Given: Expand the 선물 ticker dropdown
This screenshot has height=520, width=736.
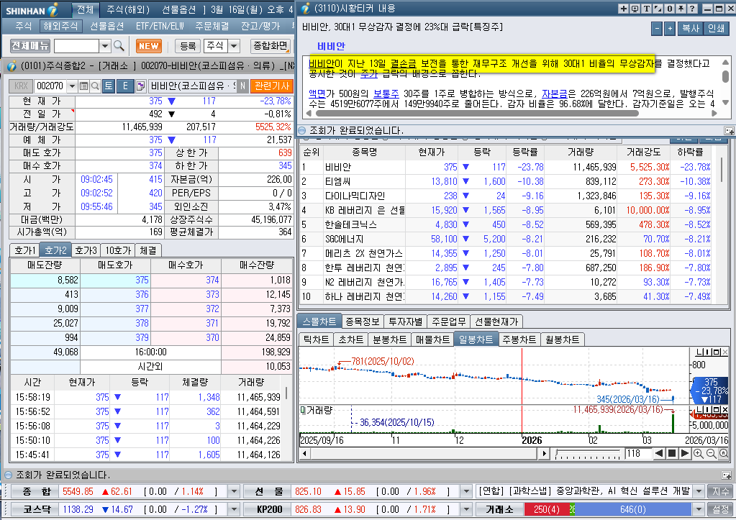Looking at the screenshot, I should point(466,491).
